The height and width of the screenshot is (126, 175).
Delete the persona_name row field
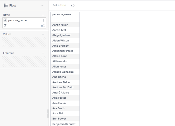pos(5,25)
